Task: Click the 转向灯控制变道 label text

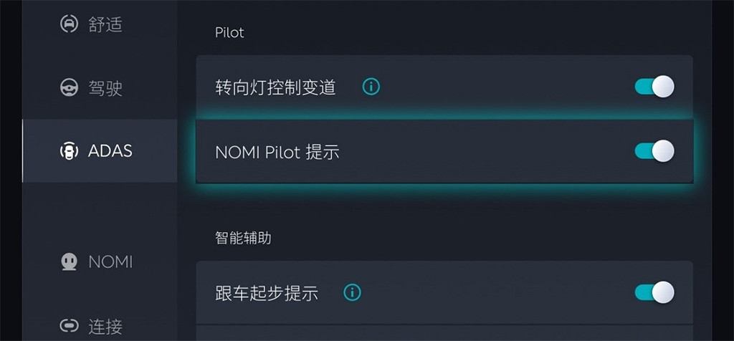Action: [275, 87]
